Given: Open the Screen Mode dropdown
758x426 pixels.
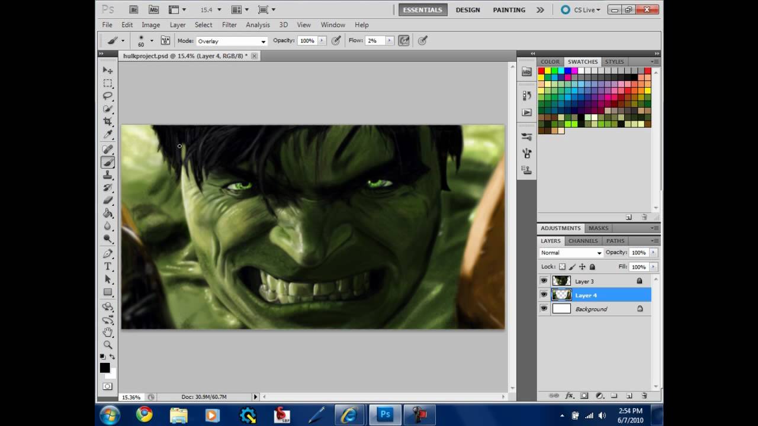Looking at the screenshot, I should [x=267, y=10].
